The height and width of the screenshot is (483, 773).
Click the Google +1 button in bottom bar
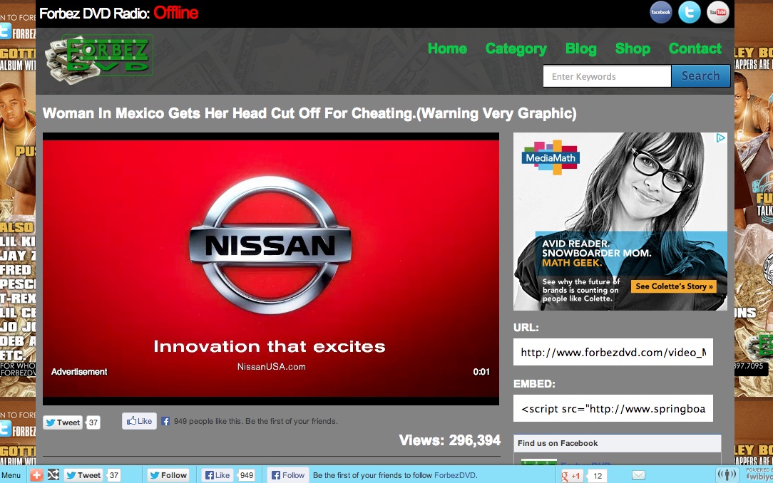point(572,475)
